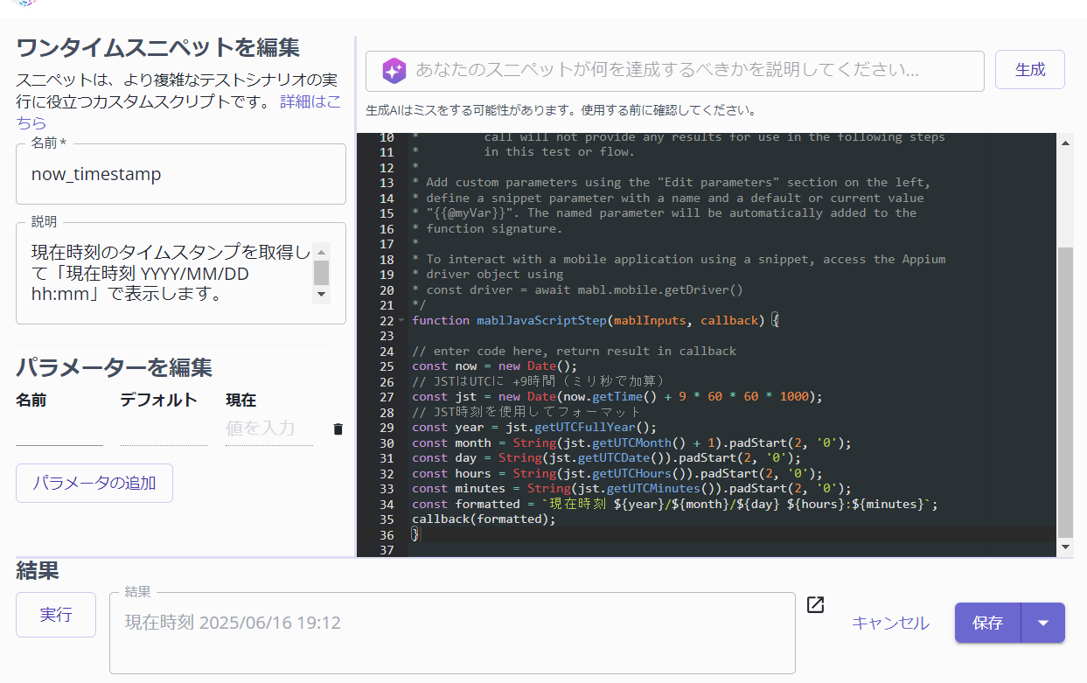Click code line 'const now = new Date();'
Screen dimensions: 1087x683
click(495, 366)
